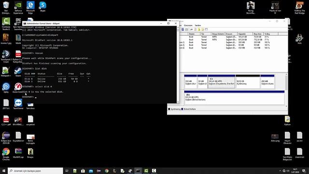Select the 931,50 GB NTFS volume row
Image resolution: width=309 pixels, height=174 pixels.
(x=234, y=40)
